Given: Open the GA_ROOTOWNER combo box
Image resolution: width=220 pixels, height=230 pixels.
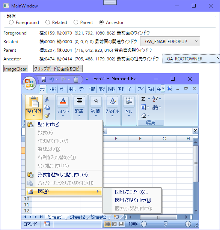Looking at the screenshot, I should 191,59.
